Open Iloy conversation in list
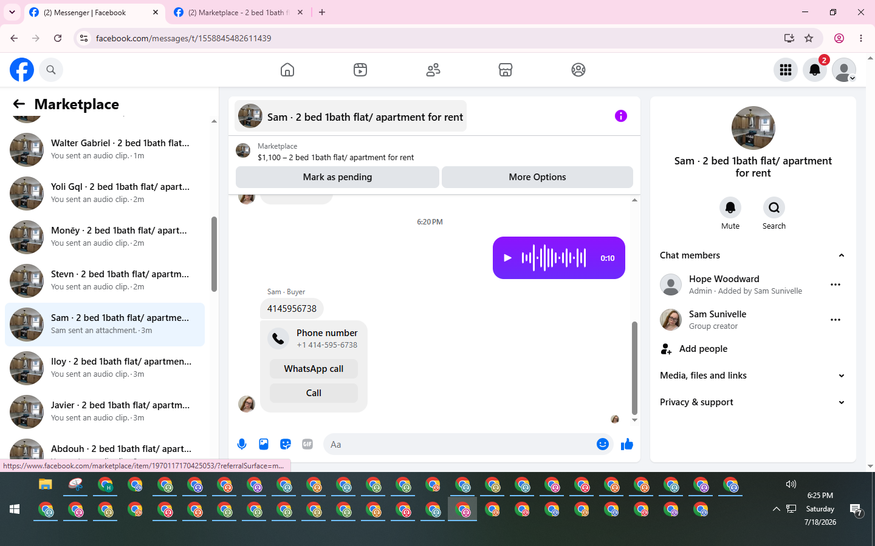This screenshot has height=546, width=875. [105, 368]
